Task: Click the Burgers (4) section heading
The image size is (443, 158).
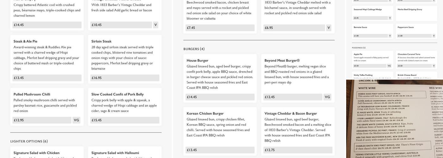Action: 194,49
